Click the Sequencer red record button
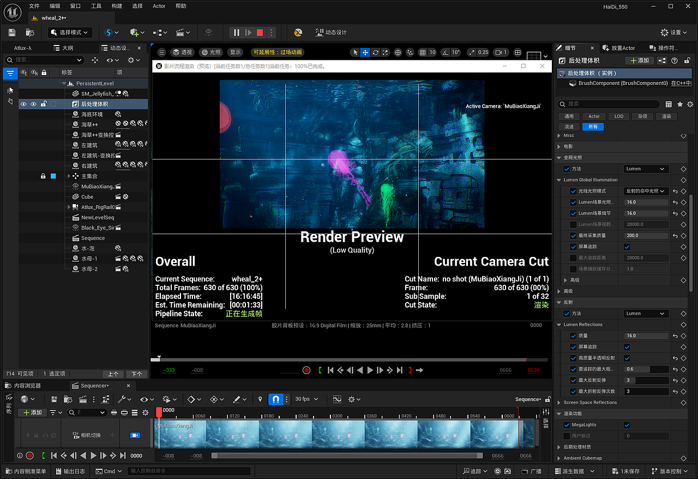Viewport: 698px width, 479px height. point(29,456)
